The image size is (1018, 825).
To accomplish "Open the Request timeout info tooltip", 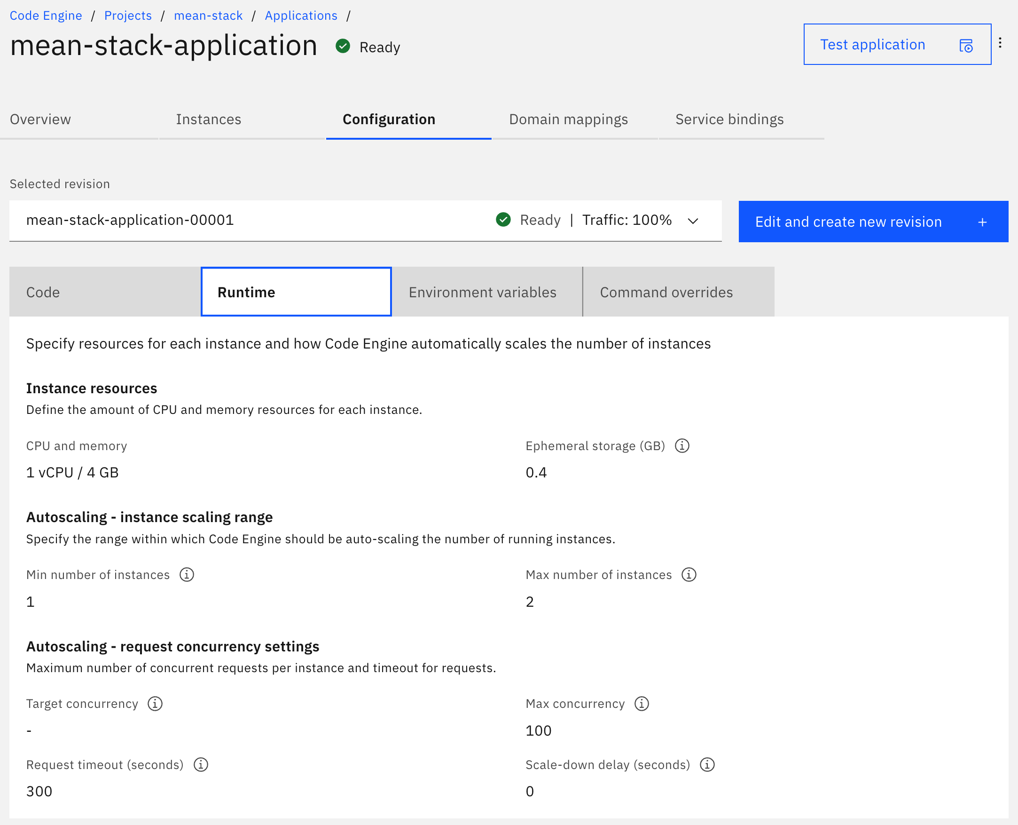I will [x=200, y=765].
